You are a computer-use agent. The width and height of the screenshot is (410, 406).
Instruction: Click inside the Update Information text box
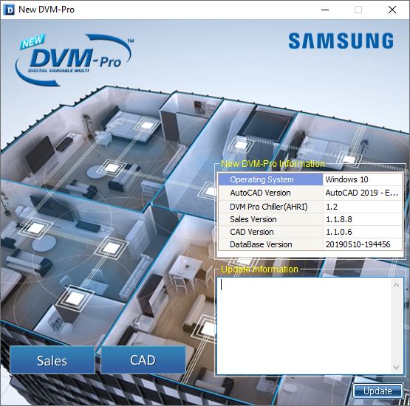click(x=304, y=326)
